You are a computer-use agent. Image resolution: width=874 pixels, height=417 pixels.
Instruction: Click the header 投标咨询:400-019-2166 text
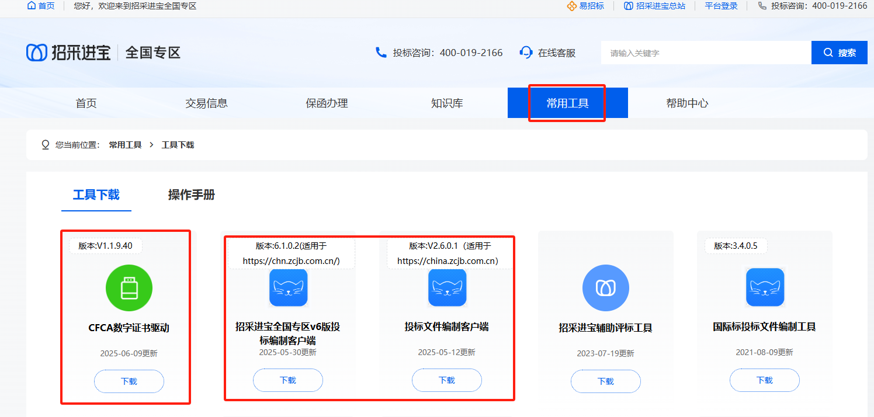448,53
